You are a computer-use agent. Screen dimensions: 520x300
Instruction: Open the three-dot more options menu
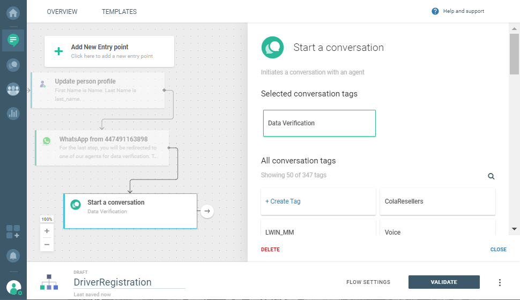(500, 282)
